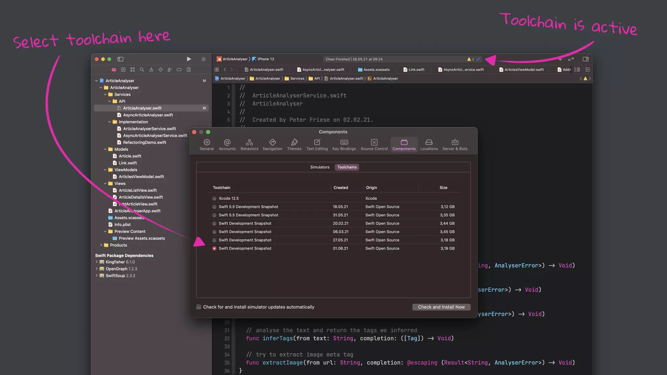The height and width of the screenshot is (375, 667).
Task: Go back in editor history
Action: pyautogui.click(x=225, y=70)
